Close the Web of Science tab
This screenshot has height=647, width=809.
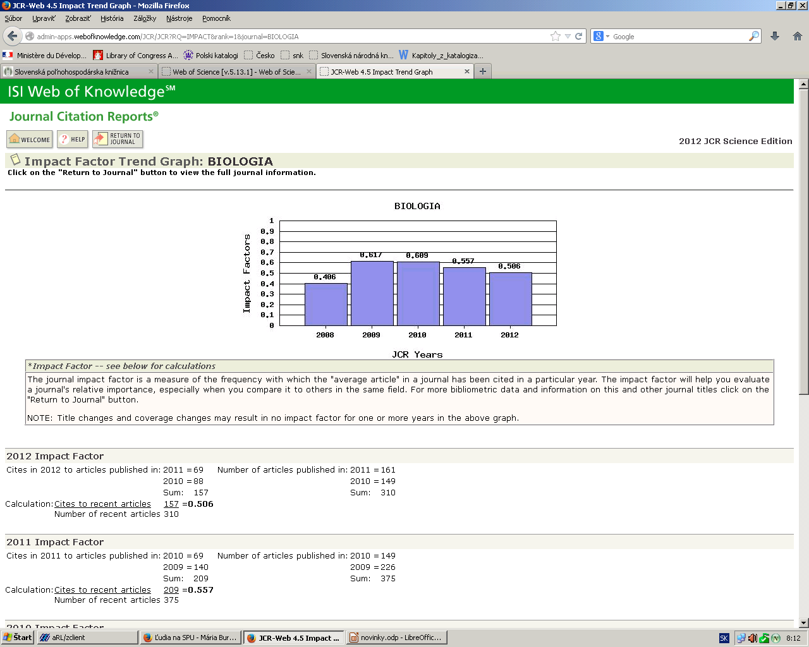pyautogui.click(x=309, y=71)
